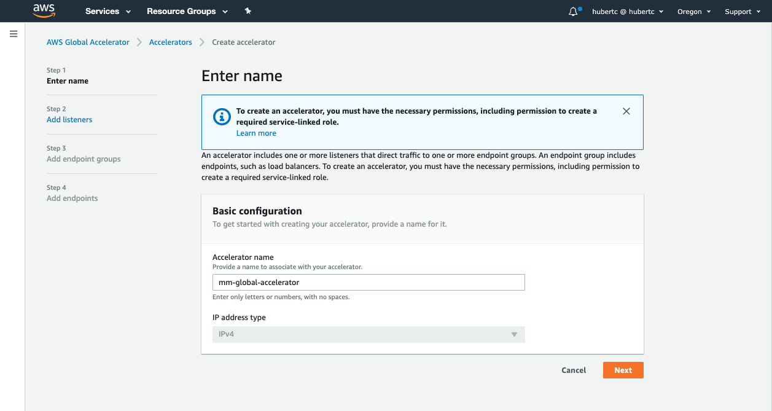Click the Add endpoint groups step label
772x411 pixels.
[x=84, y=159]
